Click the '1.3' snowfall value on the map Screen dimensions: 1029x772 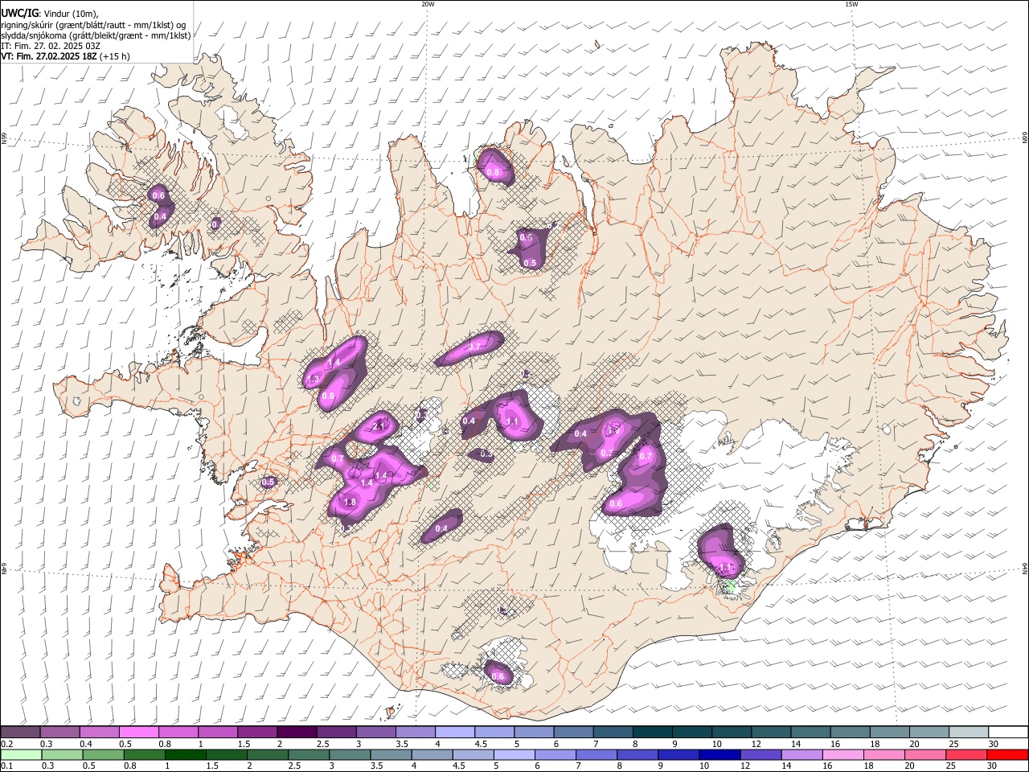[x=314, y=379]
